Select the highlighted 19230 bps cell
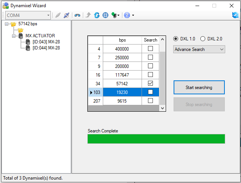Screen dimensions: 241x183 pyautogui.click(x=122, y=92)
